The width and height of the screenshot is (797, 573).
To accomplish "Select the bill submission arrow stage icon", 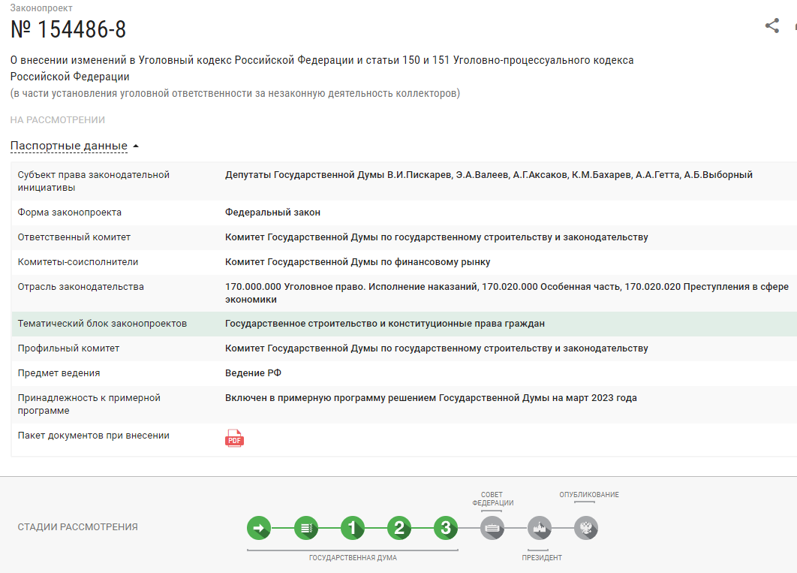I will [259, 528].
